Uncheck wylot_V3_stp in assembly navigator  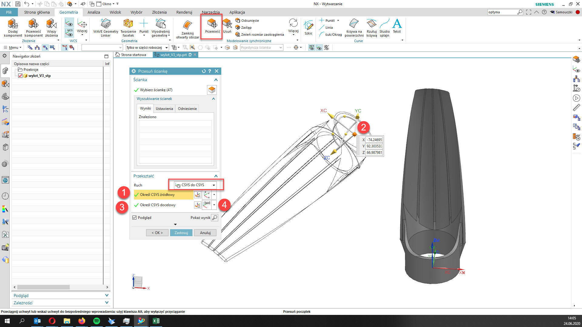click(x=20, y=76)
